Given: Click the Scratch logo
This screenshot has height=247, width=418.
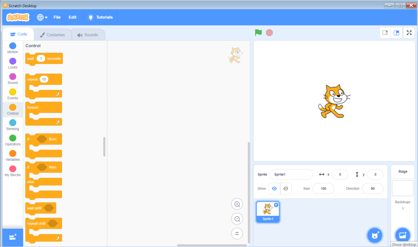Looking at the screenshot, I should (18, 17).
